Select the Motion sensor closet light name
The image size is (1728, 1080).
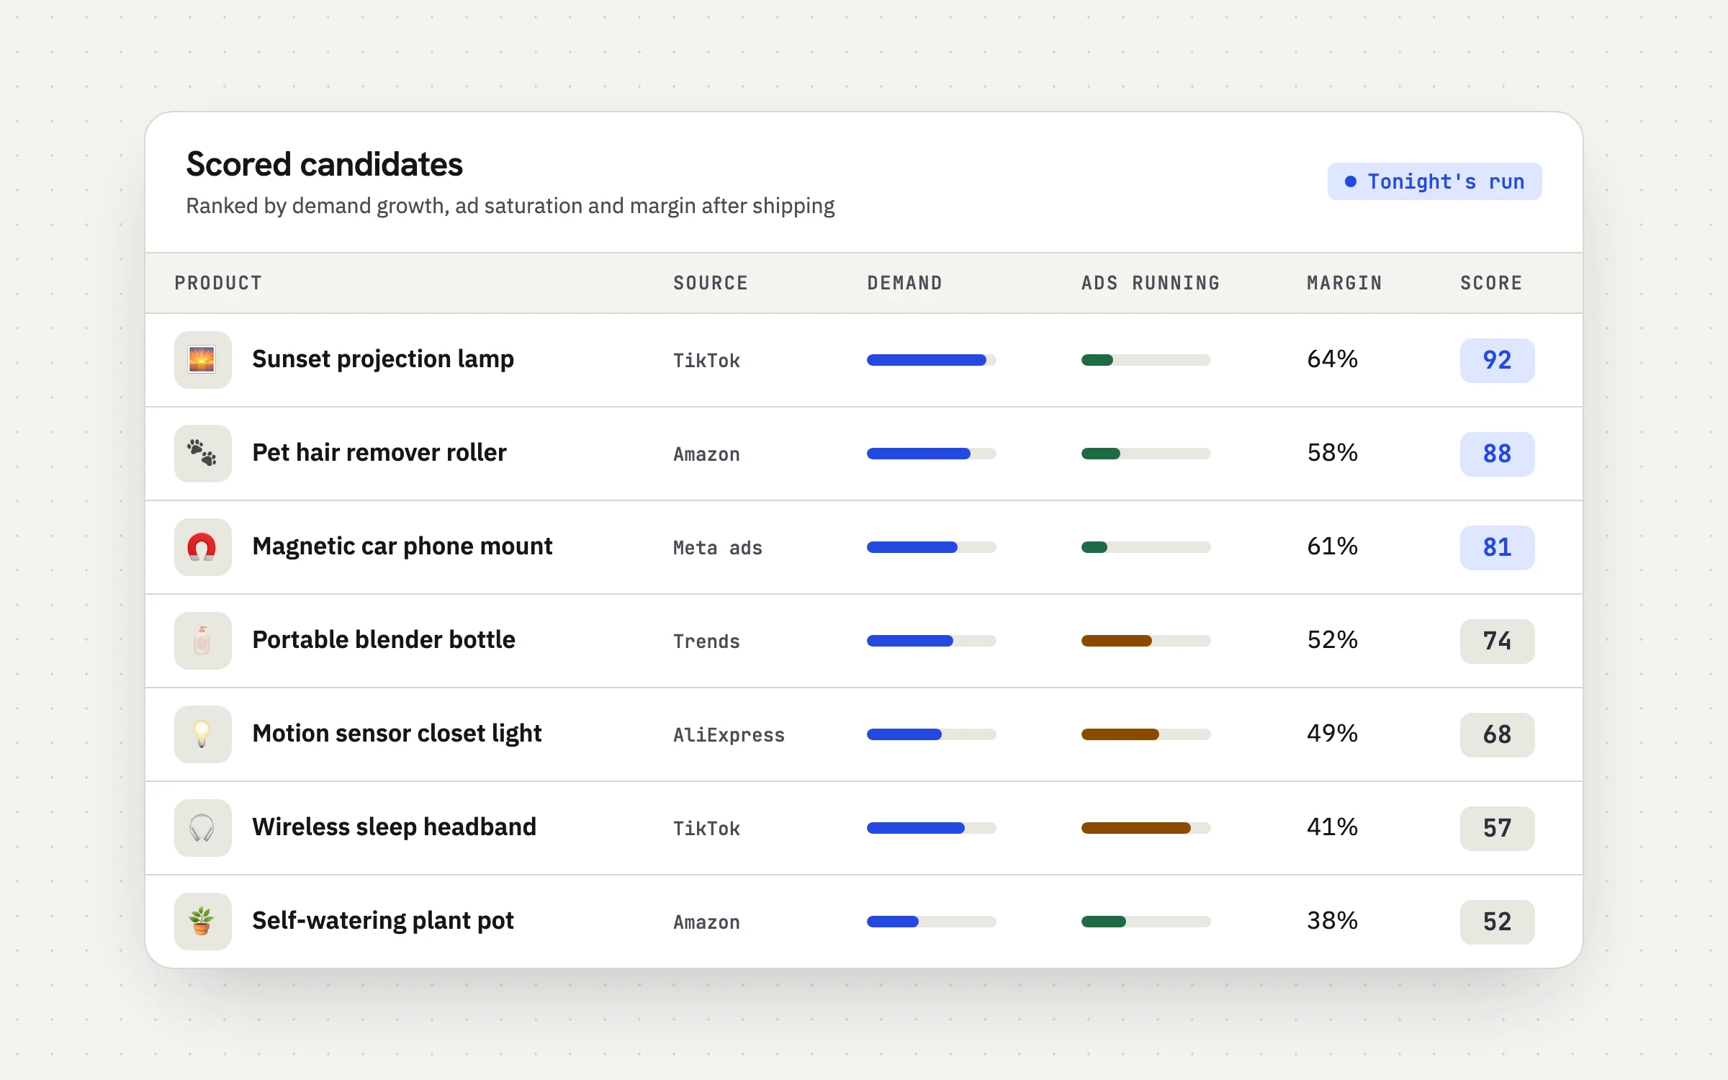397,734
